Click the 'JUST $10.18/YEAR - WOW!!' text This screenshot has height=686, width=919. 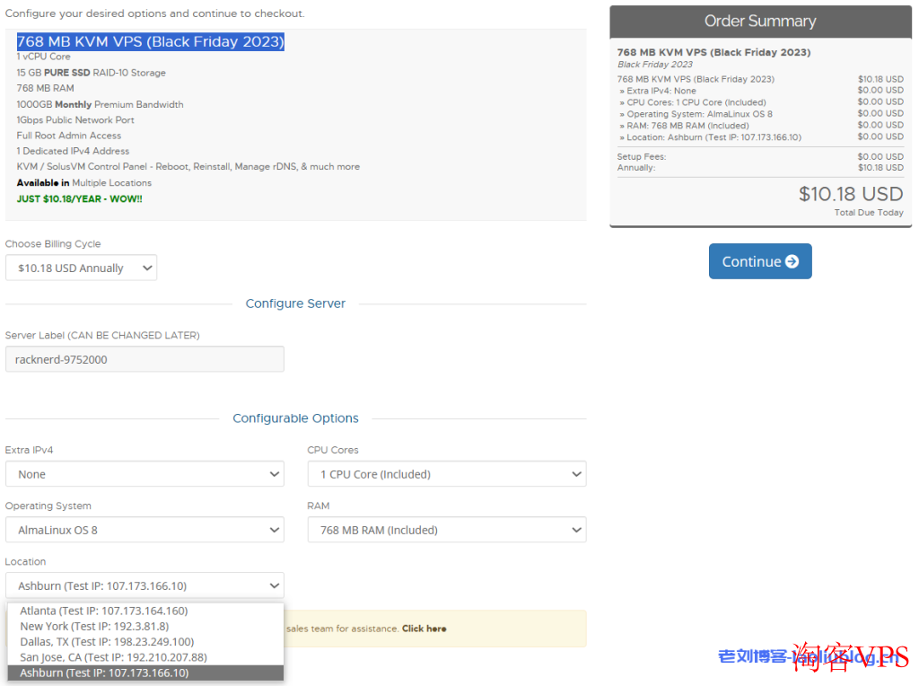[x=80, y=198]
